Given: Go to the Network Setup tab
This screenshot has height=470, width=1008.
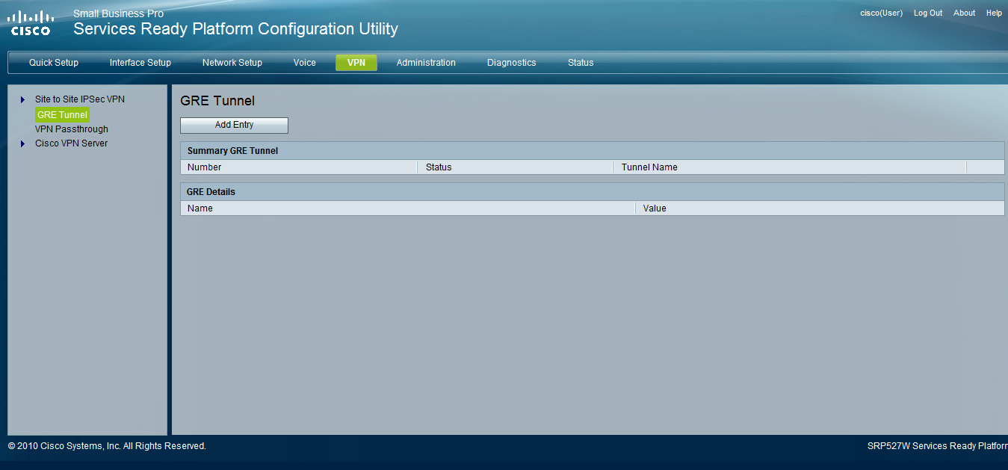Looking at the screenshot, I should (232, 63).
